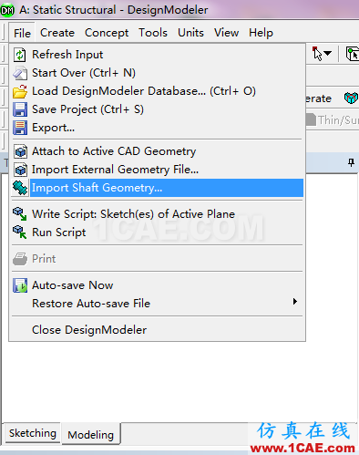This screenshot has height=455, width=359.
Task: Click the Auto-save Now icon
Action: (20, 285)
